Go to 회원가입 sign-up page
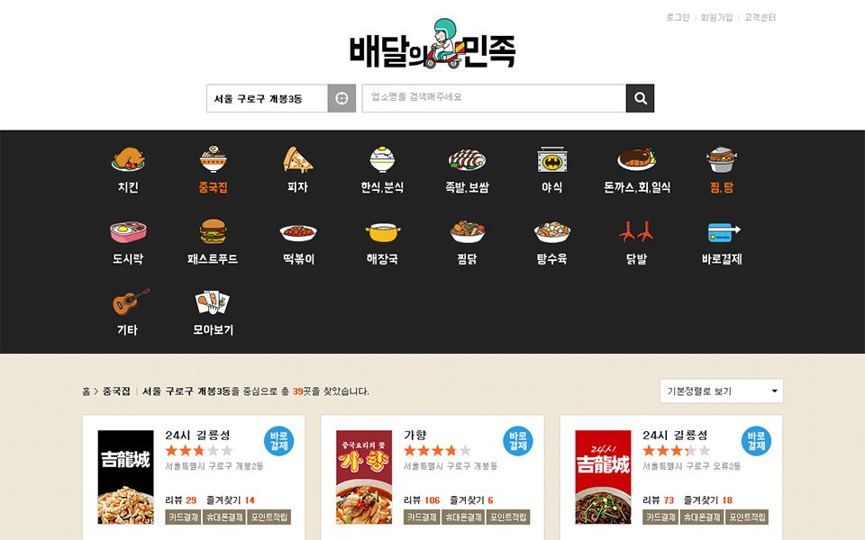 (x=716, y=18)
